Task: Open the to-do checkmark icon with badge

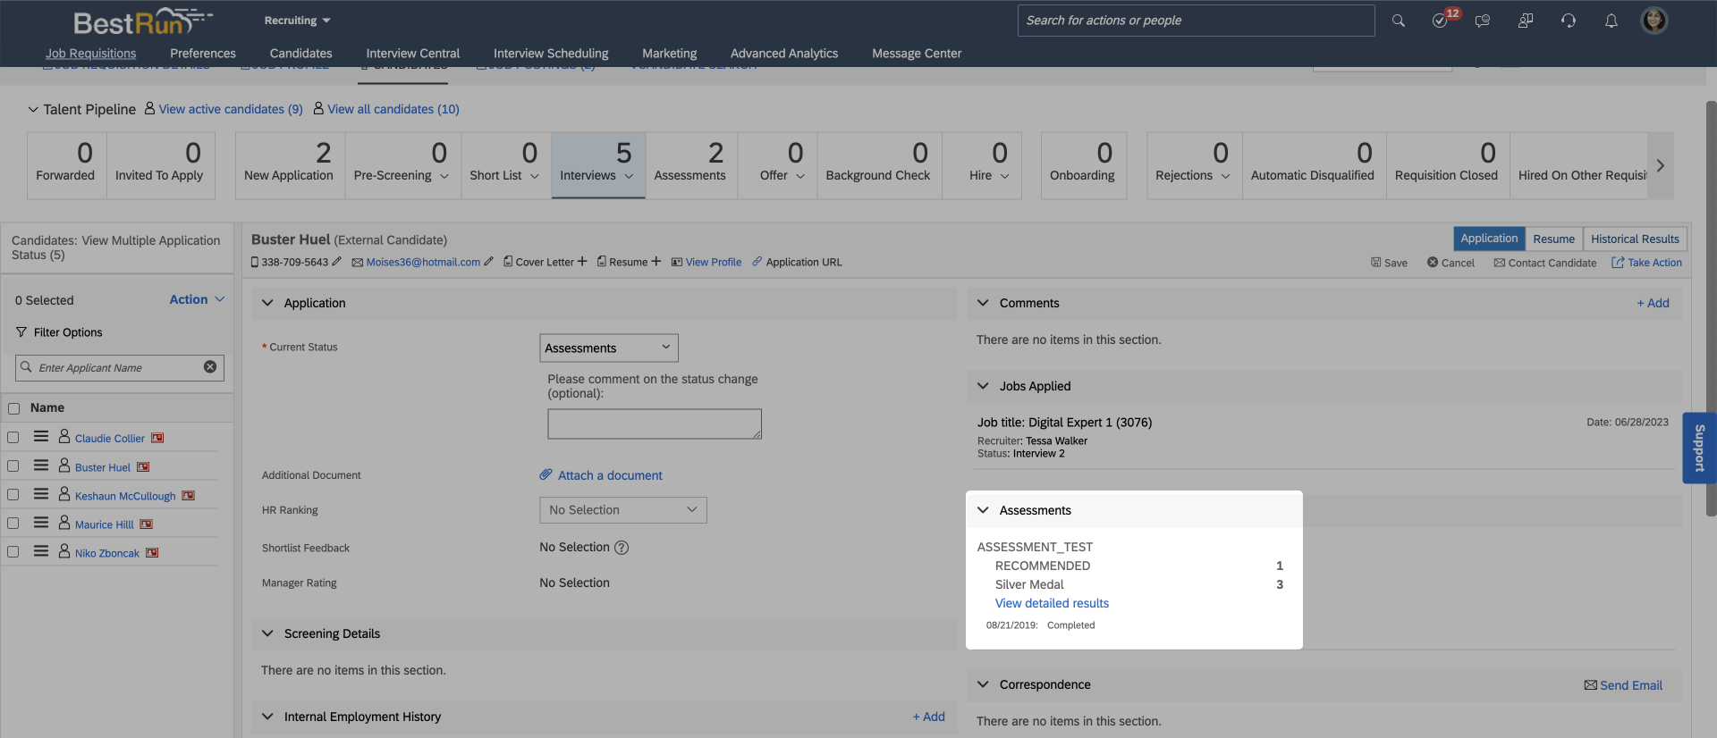Action: point(1440,21)
